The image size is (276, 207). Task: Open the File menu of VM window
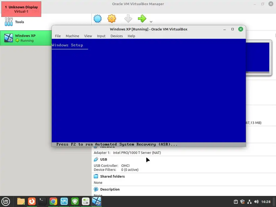click(x=58, y=36)
